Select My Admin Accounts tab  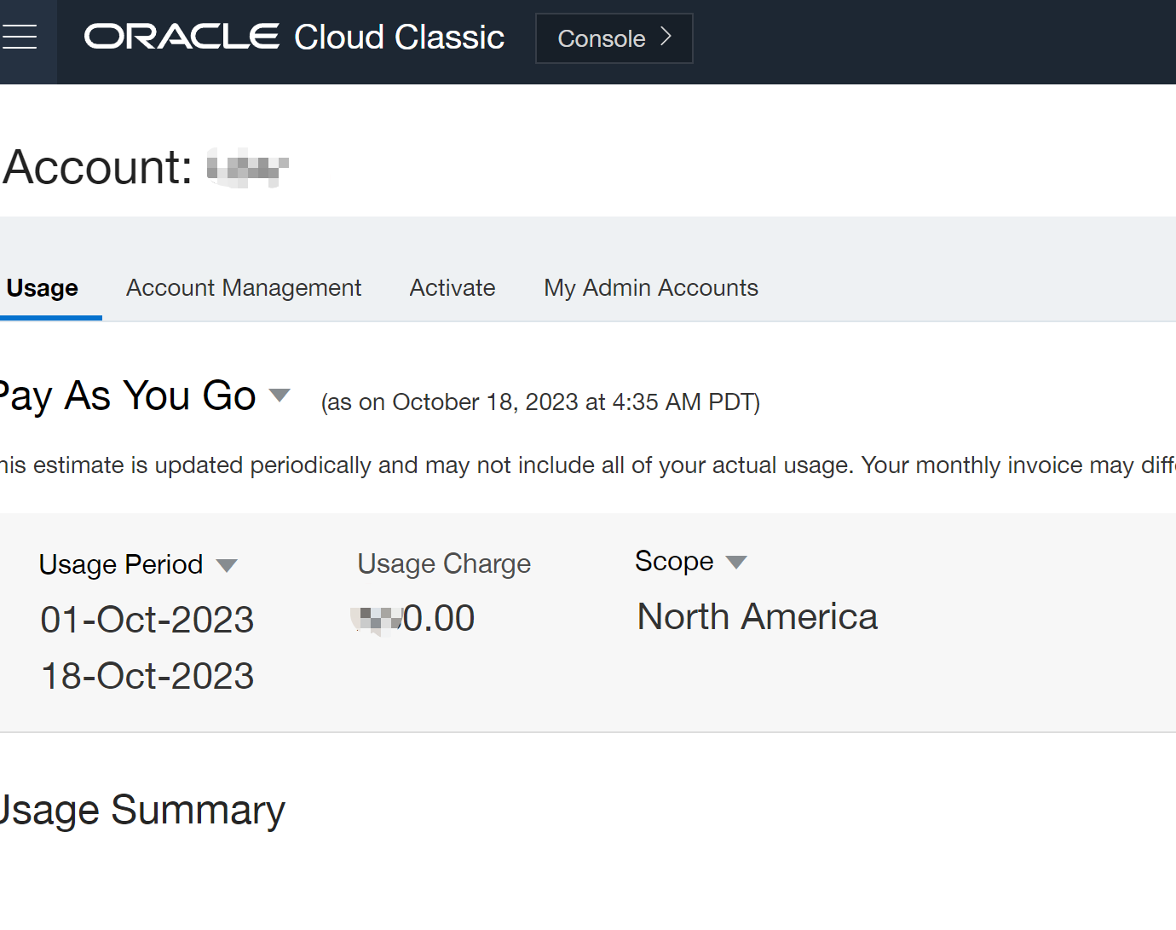pos(651,288)
